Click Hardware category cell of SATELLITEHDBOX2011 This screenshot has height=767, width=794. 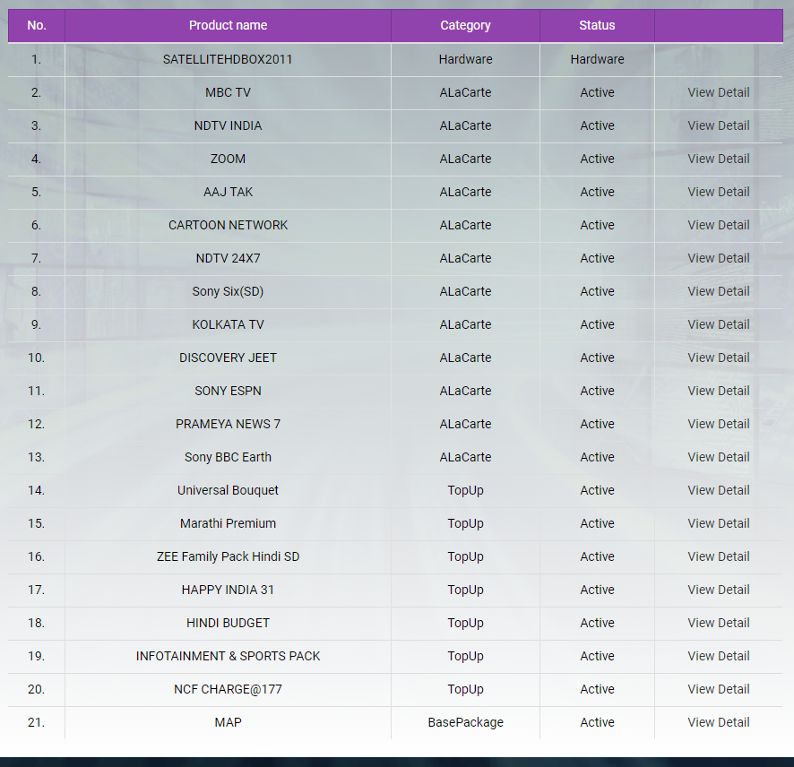(x=465, y=59)
